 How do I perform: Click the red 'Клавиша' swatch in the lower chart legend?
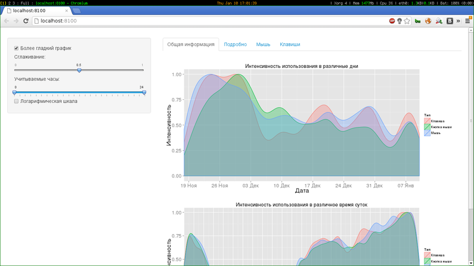click(x=427, y=255)
